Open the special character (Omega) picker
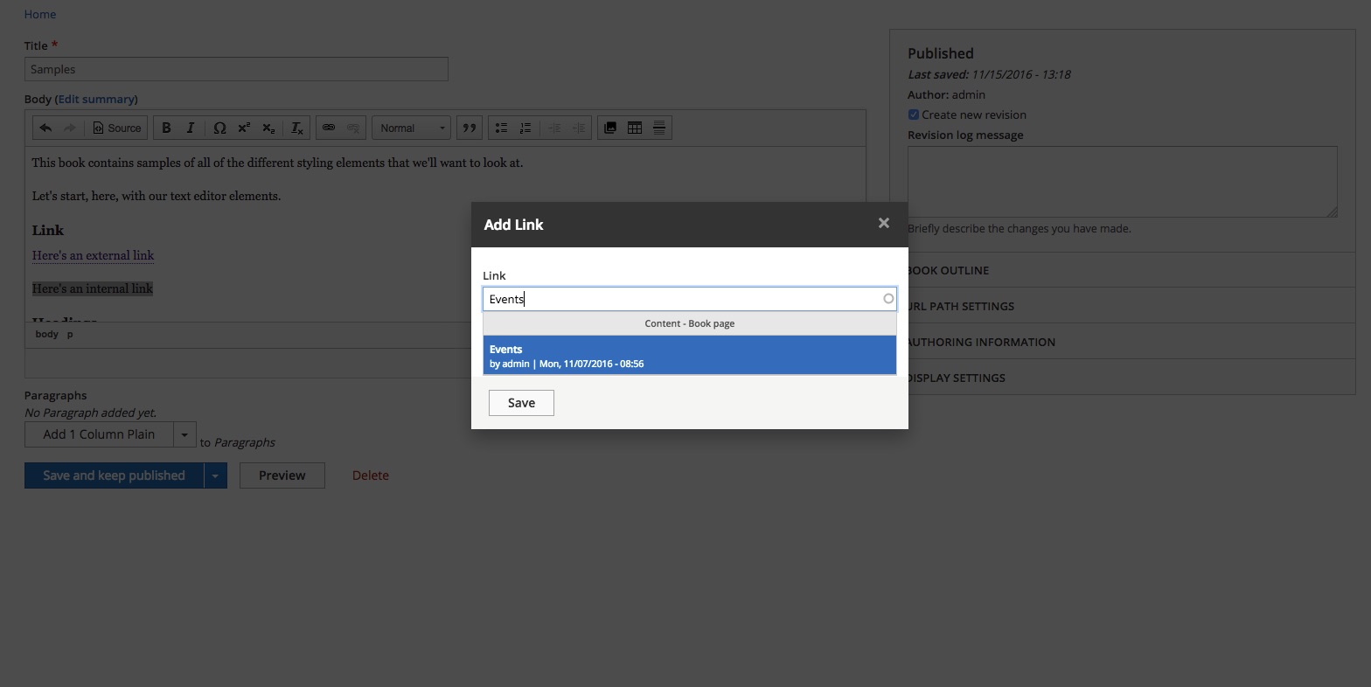 [x=219, y=128]
